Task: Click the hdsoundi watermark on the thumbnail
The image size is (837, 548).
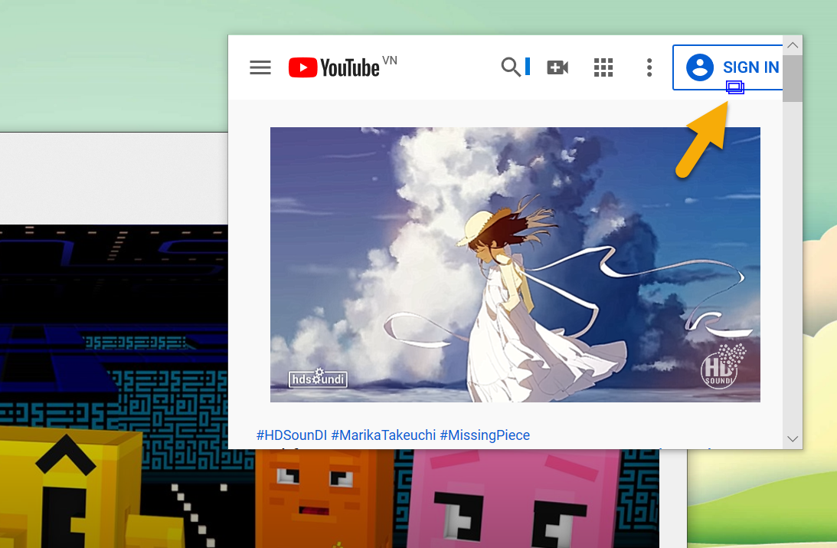Action: coord(317,379)
